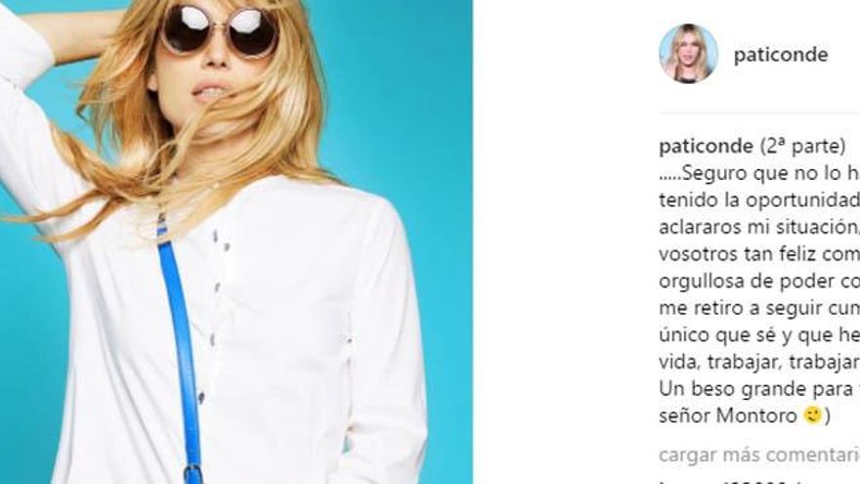Click the line 'tenido la oportunidad'
Viewport: 860px width, 484px height.
[x=759, y=200]
